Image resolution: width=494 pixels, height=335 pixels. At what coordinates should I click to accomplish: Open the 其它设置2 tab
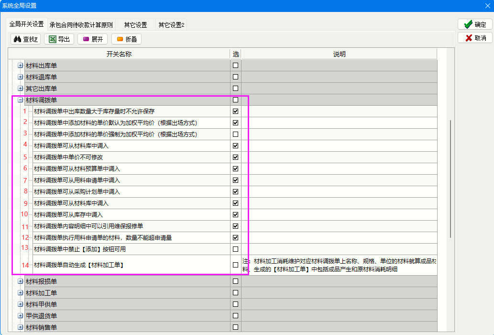[x=172, y=25]
